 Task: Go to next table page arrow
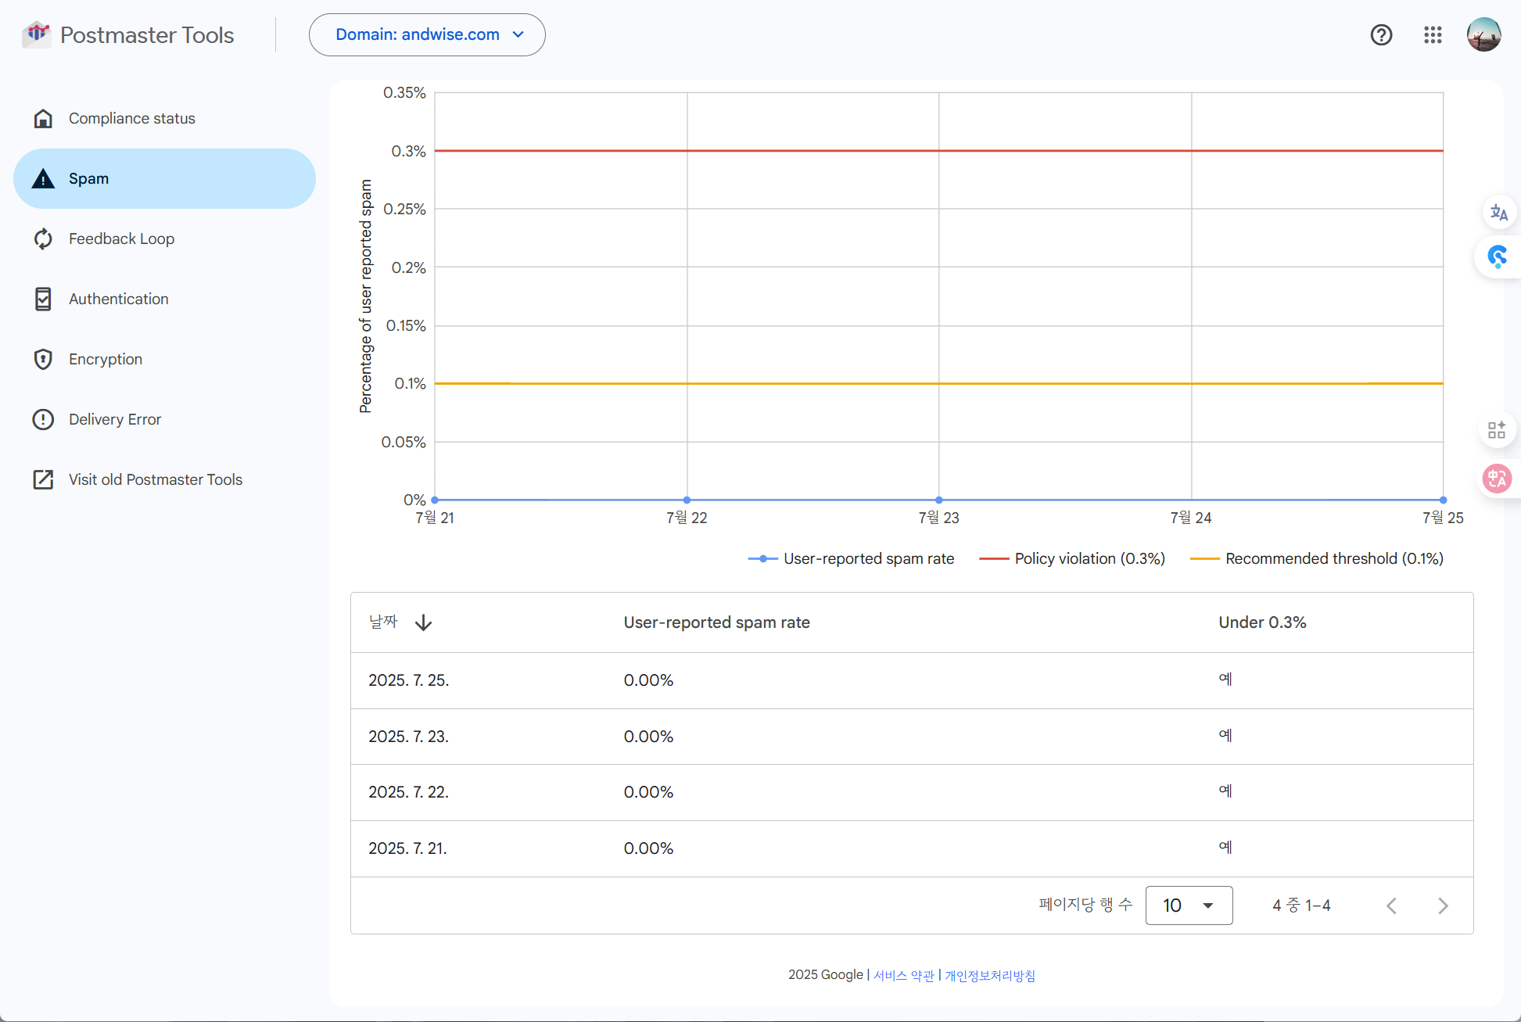[1443, 905]
